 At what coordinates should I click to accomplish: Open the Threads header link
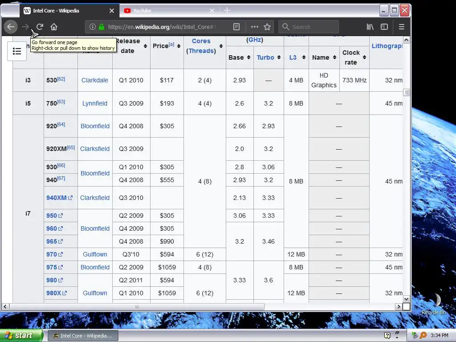(x=201, y=51)
